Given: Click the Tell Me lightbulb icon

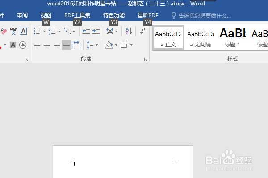Looking at the screenshot, I should point(174,16).
